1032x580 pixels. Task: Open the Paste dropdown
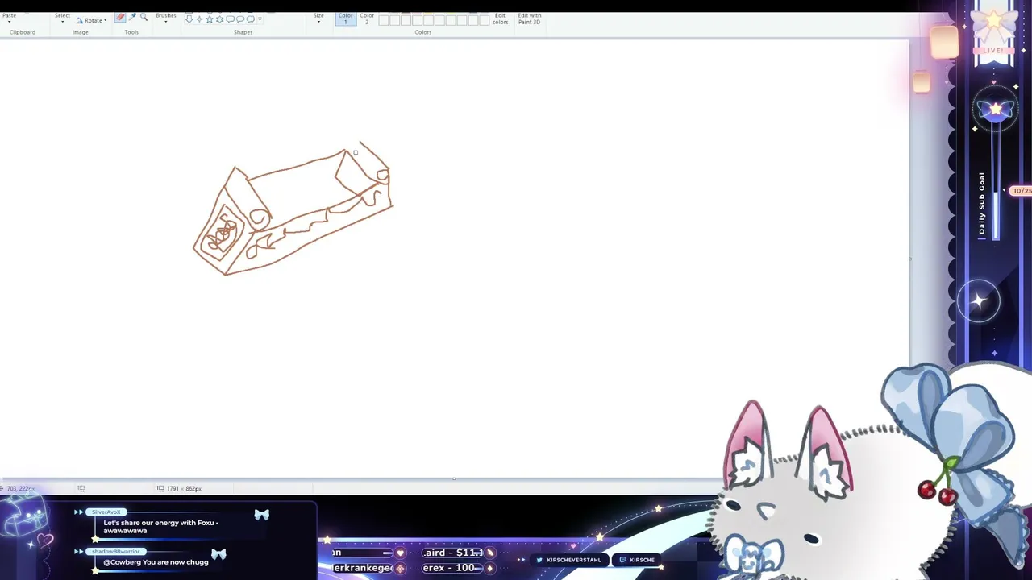tap(9, 18)
